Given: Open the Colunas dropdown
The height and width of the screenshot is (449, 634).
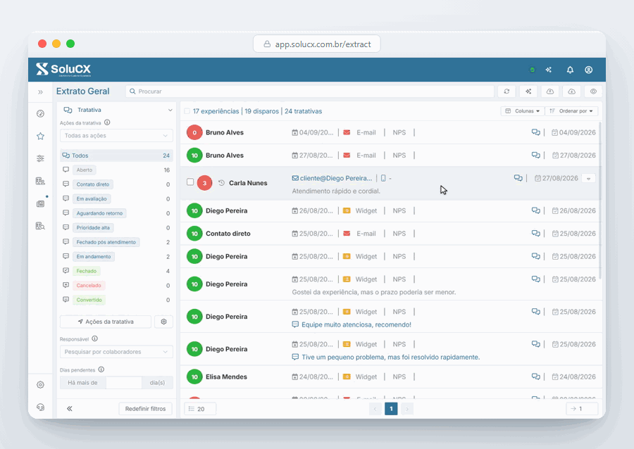Looking at the screenshot, I should click(523, 111).
